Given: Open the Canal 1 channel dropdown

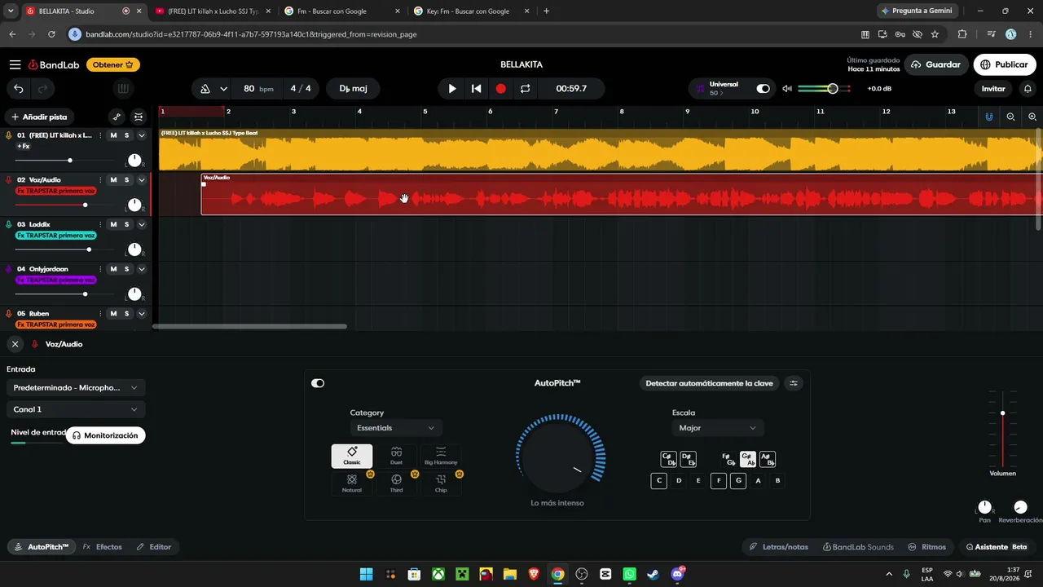Looking at the screenshot, I should [76, 409].
